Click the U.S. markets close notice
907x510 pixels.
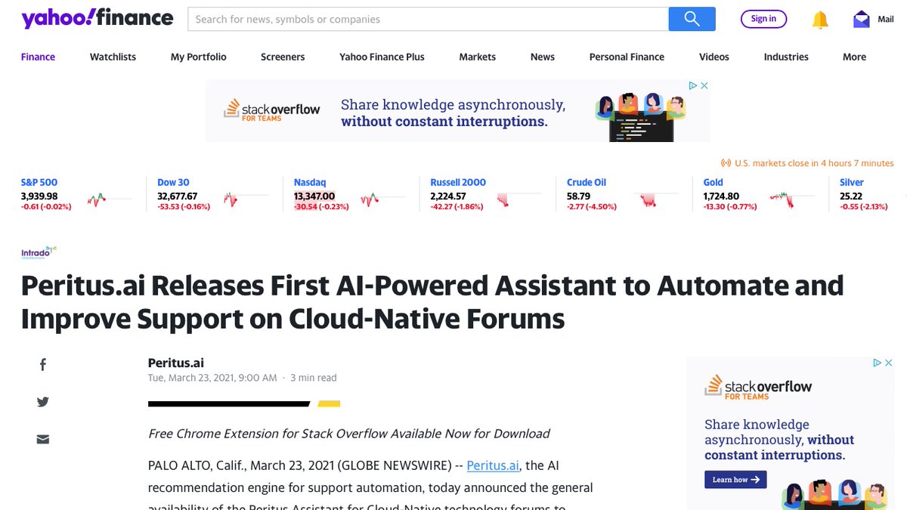pos(808,163)
